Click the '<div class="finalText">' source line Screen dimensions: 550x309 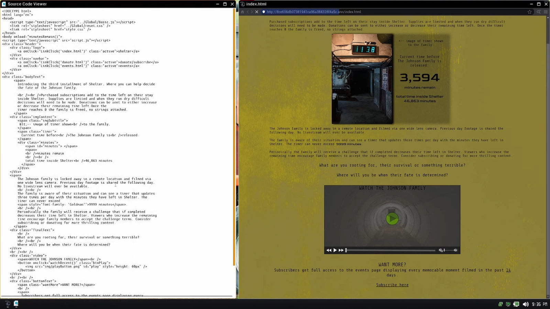[32, 230]
